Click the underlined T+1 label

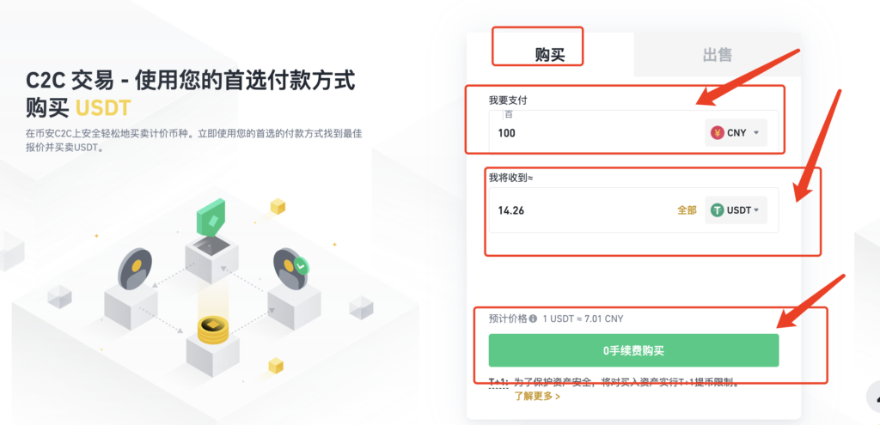498,384
